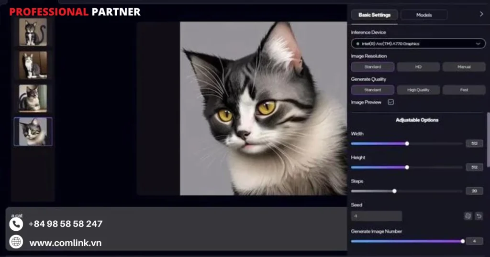Click the globe icon beside the website
Viewport: 490px width, 257px height.
16,242
